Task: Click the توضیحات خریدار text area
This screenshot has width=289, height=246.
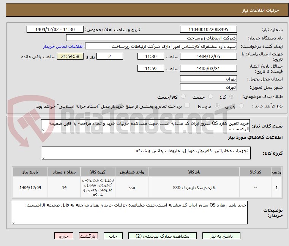Action: [x=129, y=213]
